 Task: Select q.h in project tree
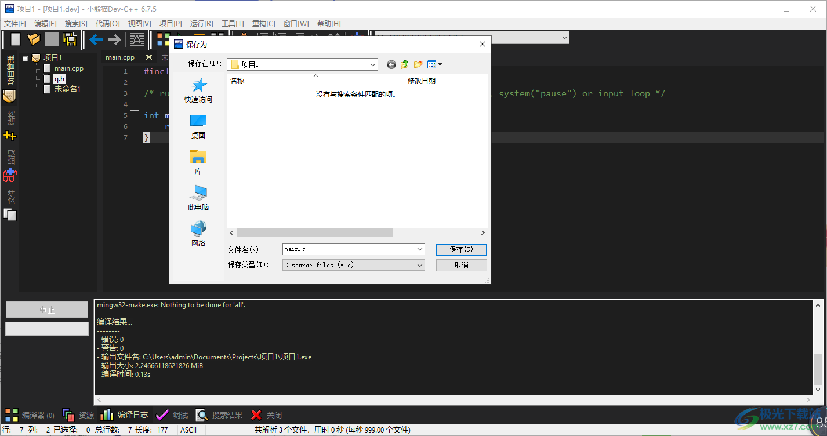click(60, 79)
